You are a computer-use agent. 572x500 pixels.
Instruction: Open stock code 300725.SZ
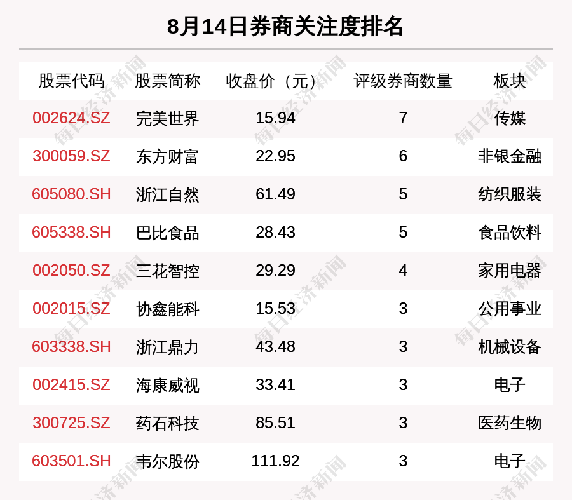(x=71, y=423)
